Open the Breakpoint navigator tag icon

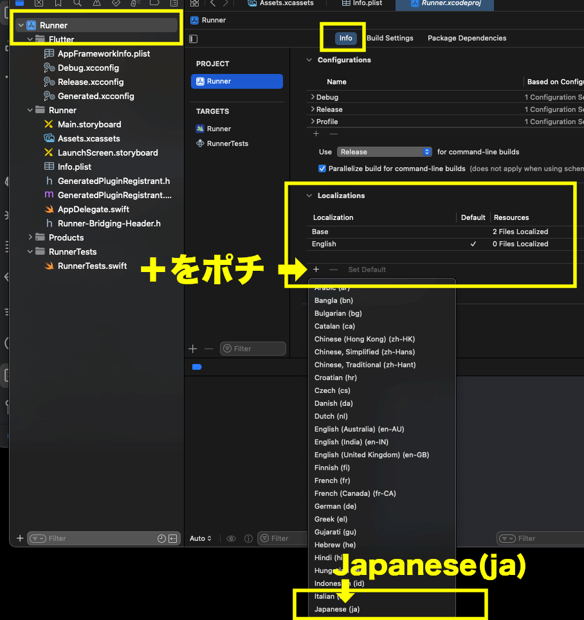154,3
